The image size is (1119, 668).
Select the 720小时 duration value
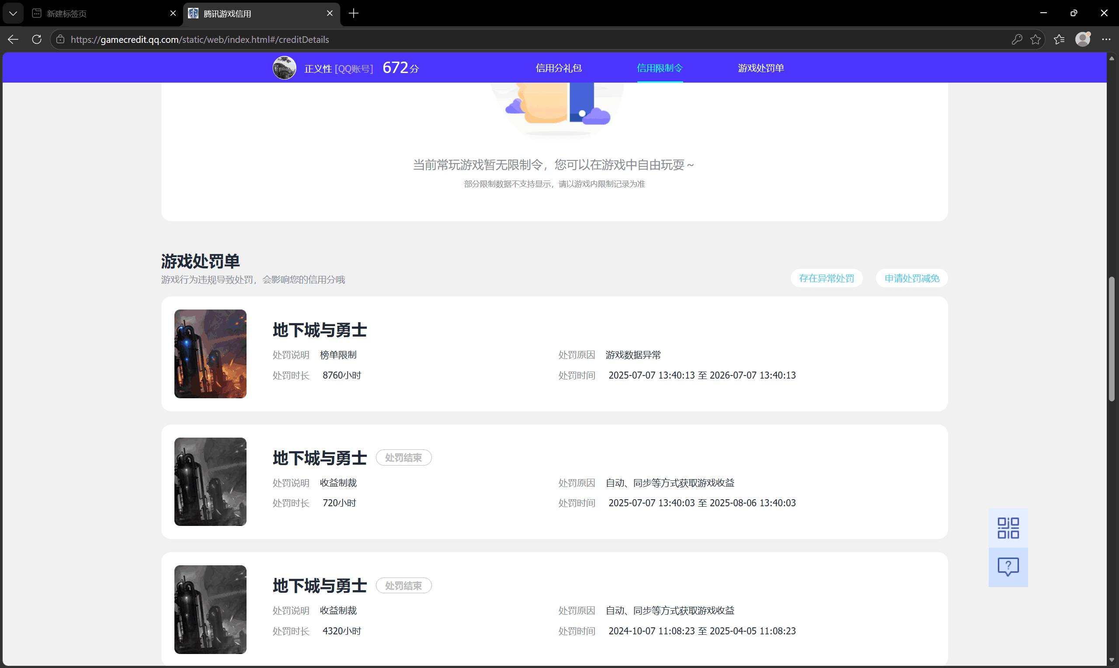339,503
